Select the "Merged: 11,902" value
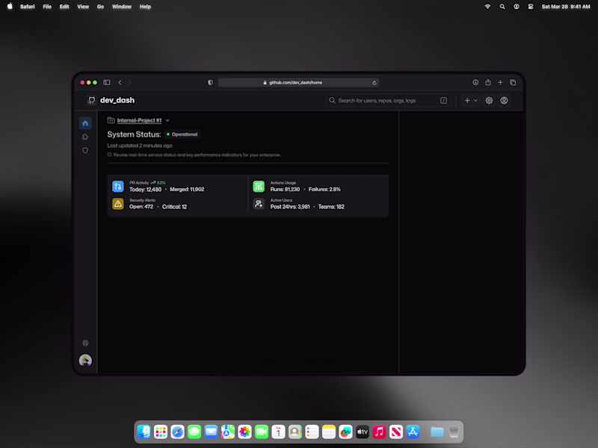The width and height of the screenshot is (598, 448). pos(187,190)
